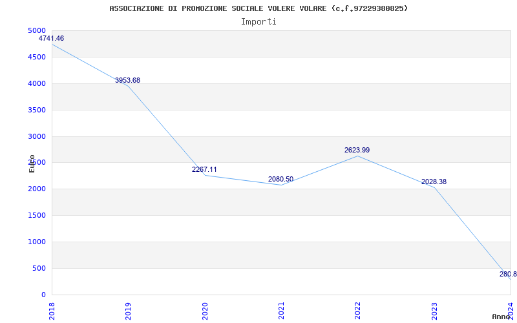Click the y-axis value 500

[39, 268]
